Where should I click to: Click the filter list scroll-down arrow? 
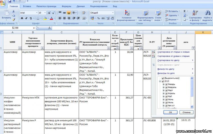coord(192,107)
